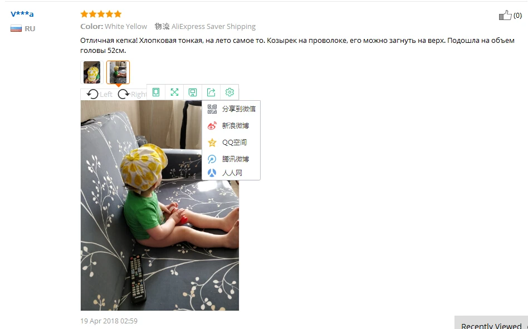Select the second highlighted review thumbnail

pos(118,72)
